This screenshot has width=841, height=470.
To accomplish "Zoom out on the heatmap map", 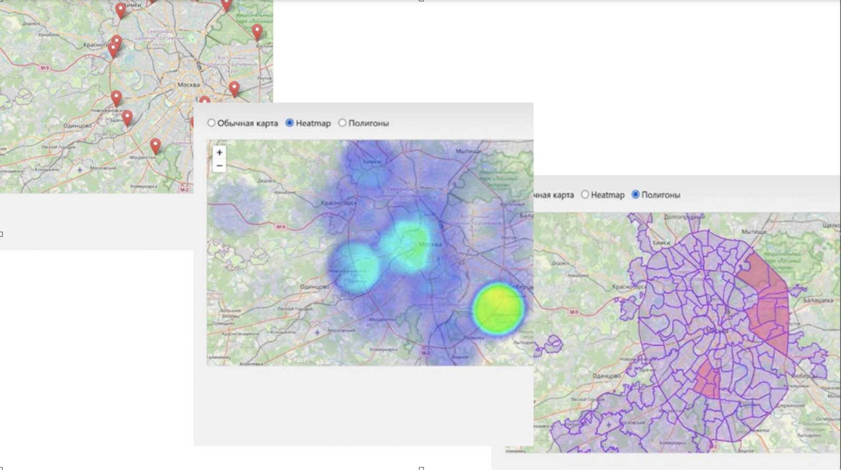I will point(219,166).
